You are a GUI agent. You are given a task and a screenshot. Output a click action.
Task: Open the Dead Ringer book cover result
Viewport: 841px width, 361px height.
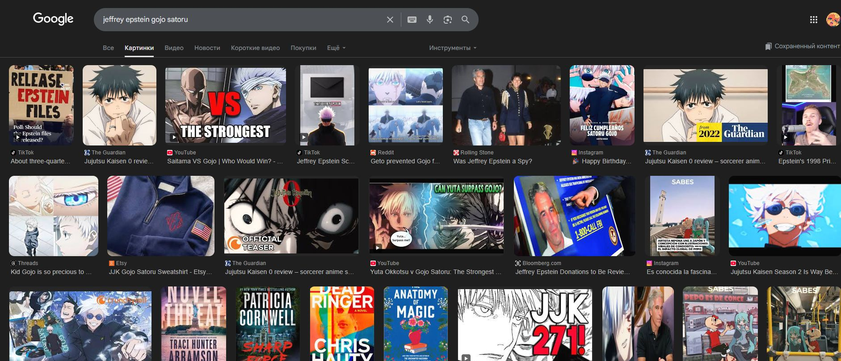pos(342,324)
